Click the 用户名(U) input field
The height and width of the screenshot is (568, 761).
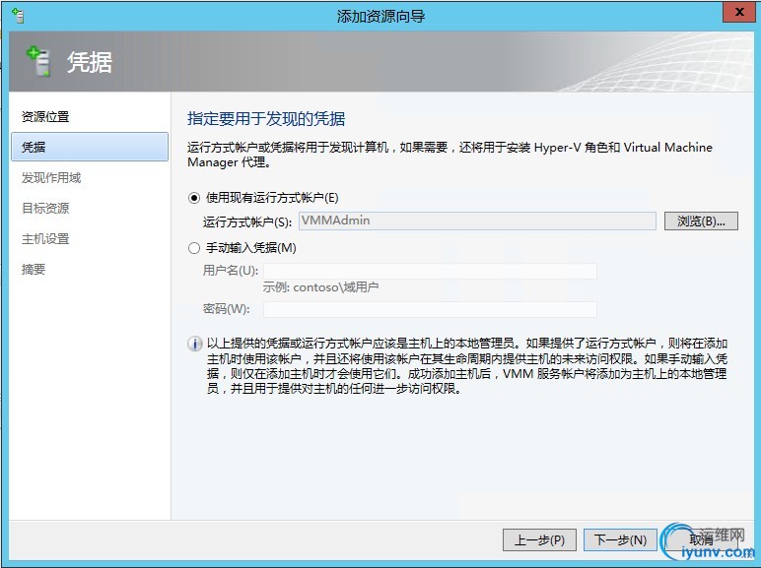(x=430, y=271)
